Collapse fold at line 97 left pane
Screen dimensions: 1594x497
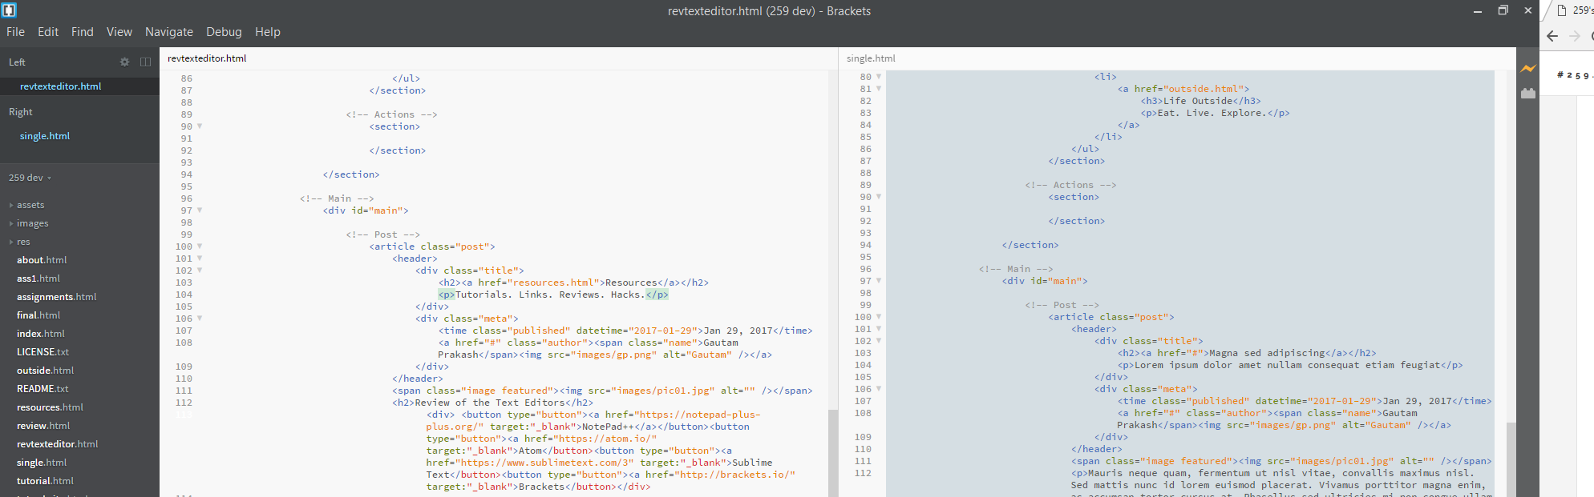click(x=200, y=210)
